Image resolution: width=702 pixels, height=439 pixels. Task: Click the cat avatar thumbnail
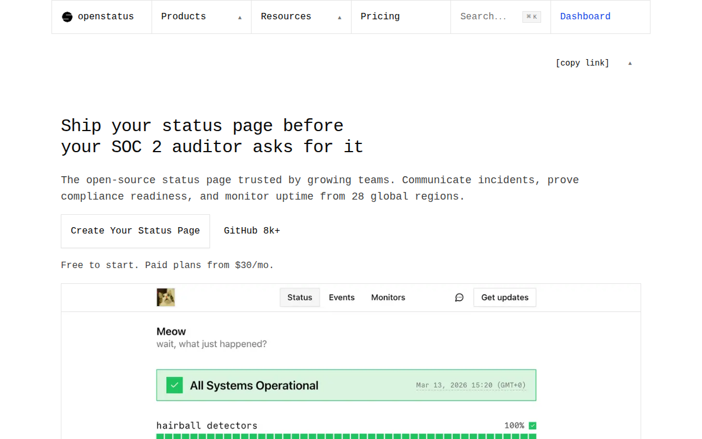(x=166, y=297)
